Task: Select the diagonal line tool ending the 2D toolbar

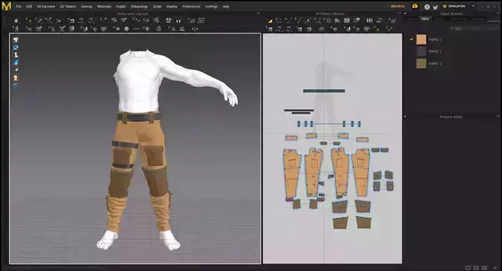Action: [389, 29]
